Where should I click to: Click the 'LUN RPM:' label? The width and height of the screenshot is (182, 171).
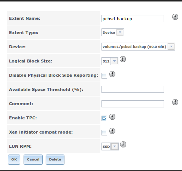20,146
